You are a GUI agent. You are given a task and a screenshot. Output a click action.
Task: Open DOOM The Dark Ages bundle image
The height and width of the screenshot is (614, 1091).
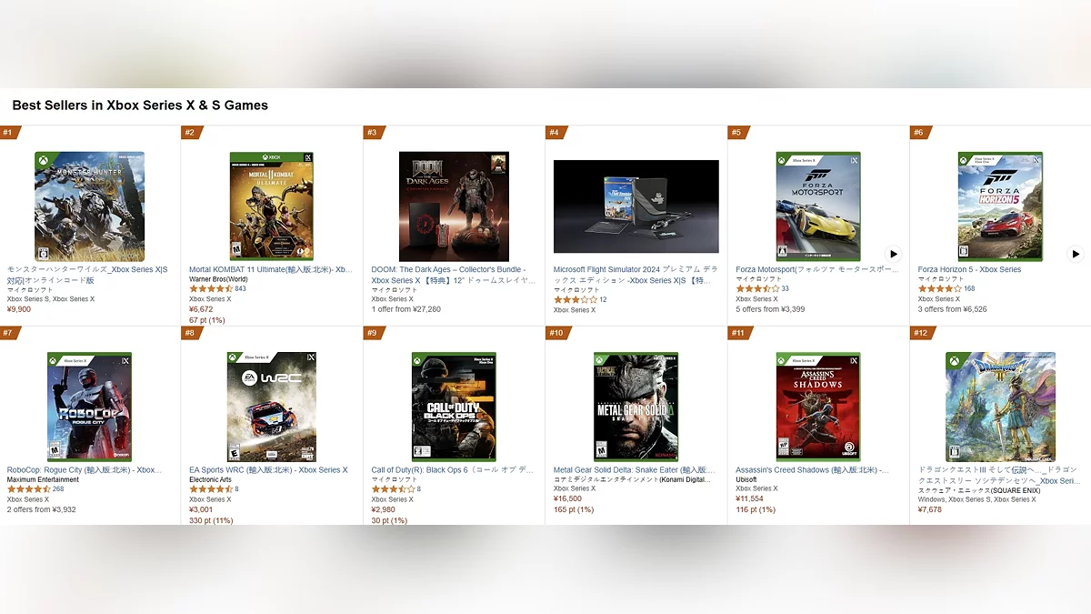454,206
